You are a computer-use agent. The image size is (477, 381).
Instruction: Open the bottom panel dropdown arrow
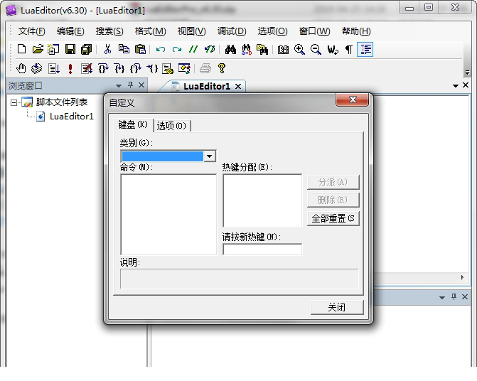click(x=442, y=298)
